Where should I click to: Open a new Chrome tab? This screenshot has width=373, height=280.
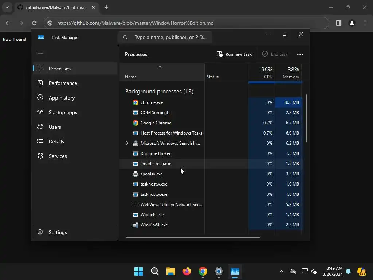[106, 7]
